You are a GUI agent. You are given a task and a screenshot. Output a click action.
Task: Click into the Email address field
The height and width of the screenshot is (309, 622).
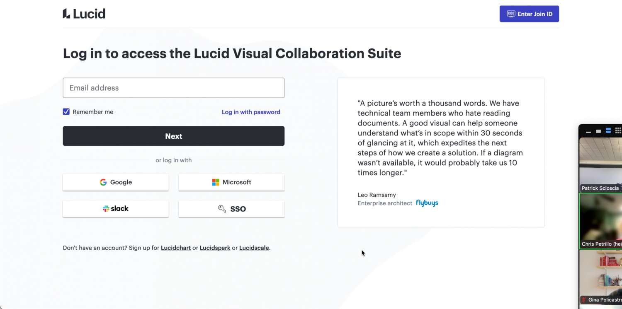click(173, 88)
